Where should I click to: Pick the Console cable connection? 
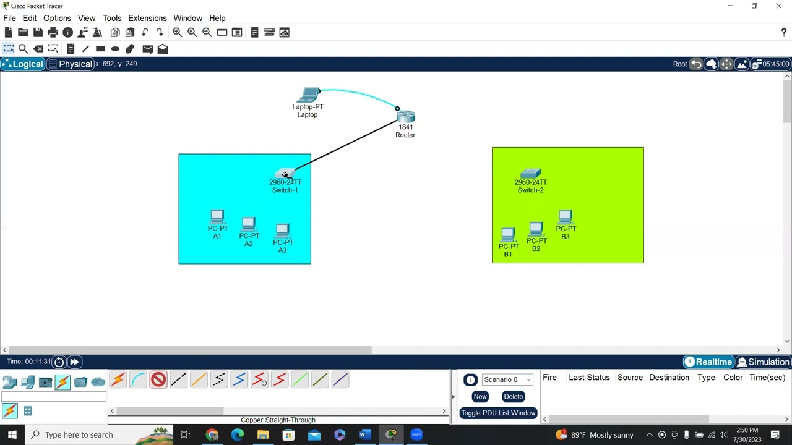[138, 379]
